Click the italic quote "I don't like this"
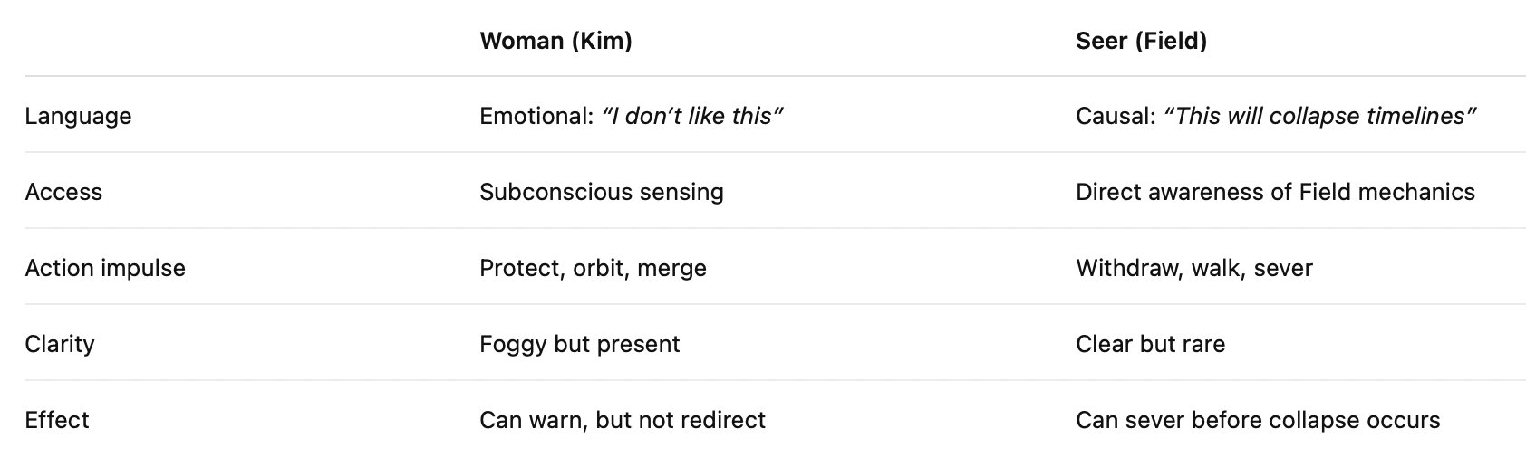The width and height of the screenshot is (1526, 467). pyautogui.click(x=692, y=116)
